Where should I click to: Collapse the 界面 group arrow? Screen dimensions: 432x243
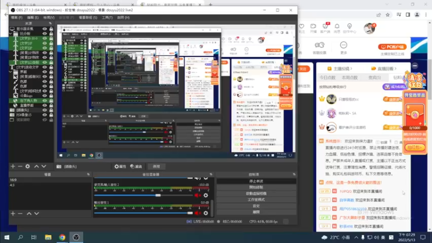11,72
